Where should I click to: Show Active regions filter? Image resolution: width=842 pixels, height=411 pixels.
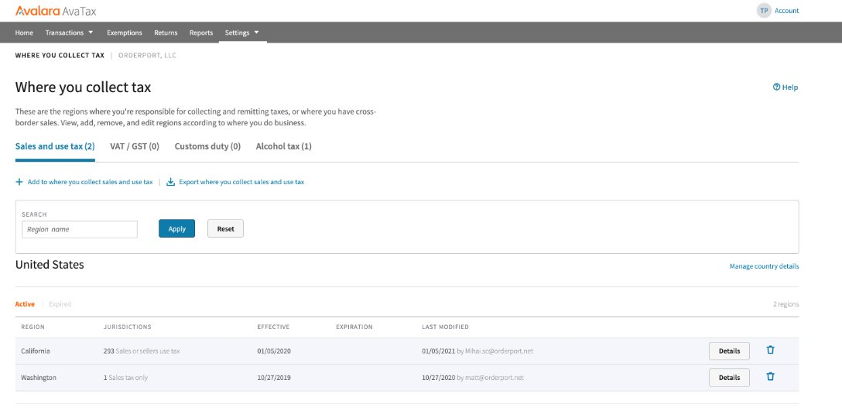click(x=25, y=304)
